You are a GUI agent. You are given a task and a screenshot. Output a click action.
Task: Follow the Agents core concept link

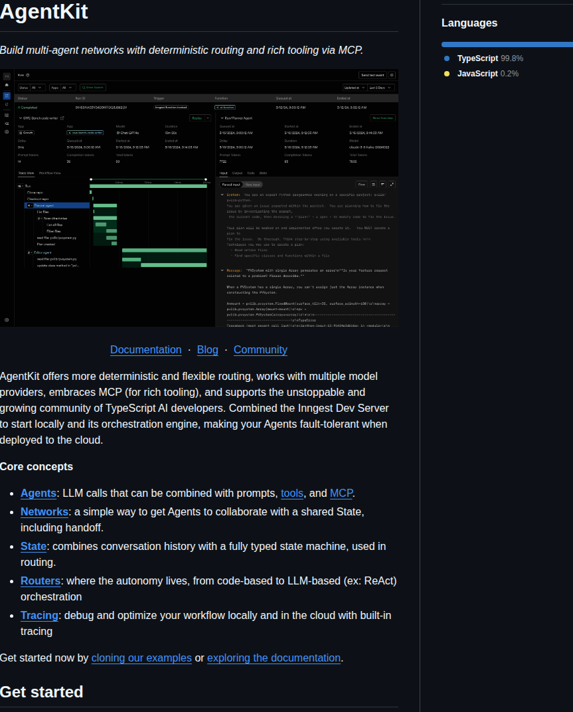[x=39, y=493]
